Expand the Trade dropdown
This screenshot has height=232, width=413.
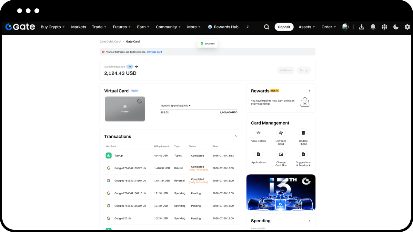[x=99, y=27]
